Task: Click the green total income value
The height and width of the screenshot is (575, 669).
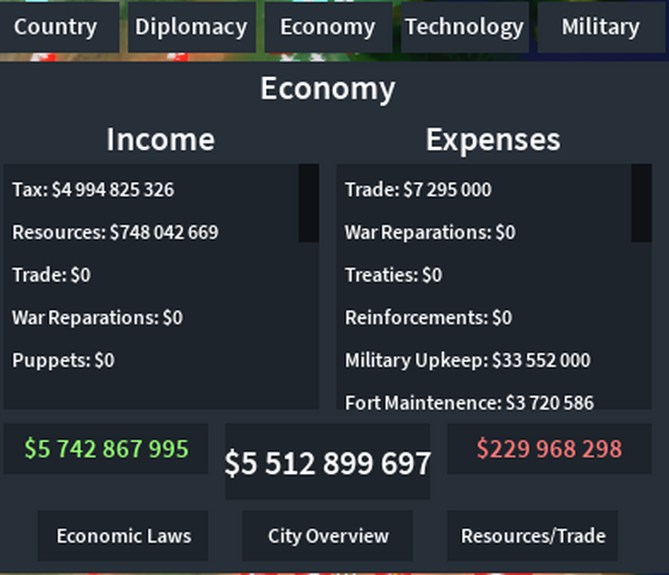Action: [x=106, y=449]
